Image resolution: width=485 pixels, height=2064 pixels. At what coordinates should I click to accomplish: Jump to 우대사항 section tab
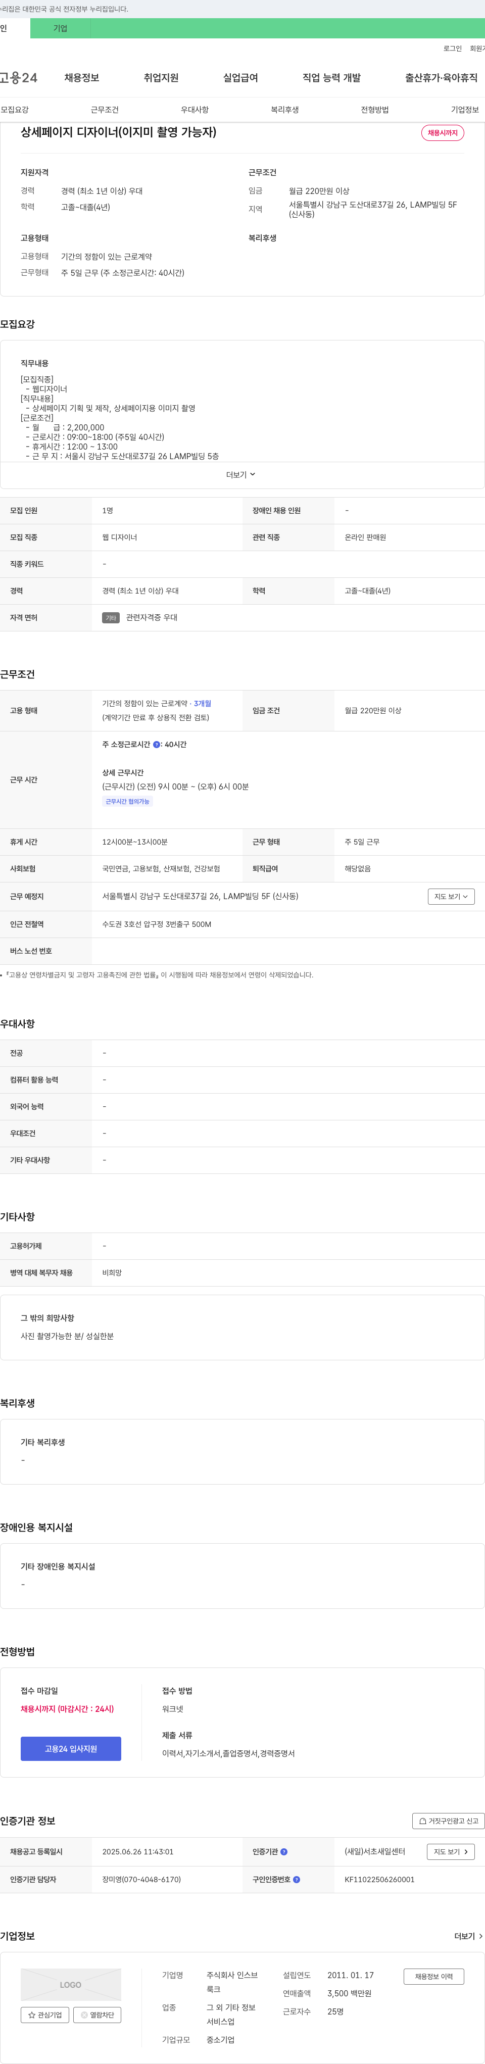195,110
